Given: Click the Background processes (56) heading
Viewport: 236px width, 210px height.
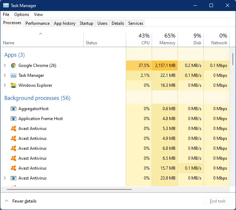Looking at the screenshot, I should 37,98.
